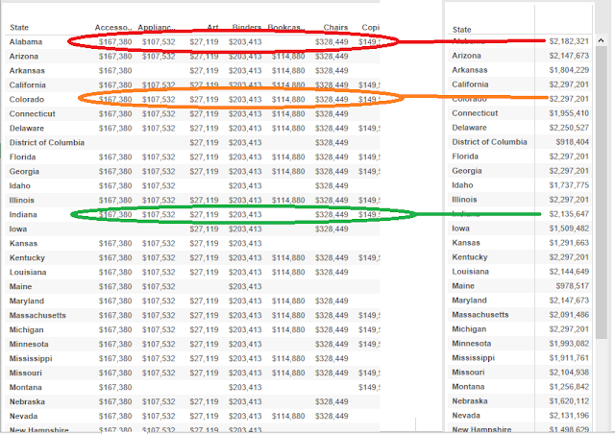This screenshot has height=434, width=615.
Task: Select Missouri row label in left table
Action: (x=26, y=373)
